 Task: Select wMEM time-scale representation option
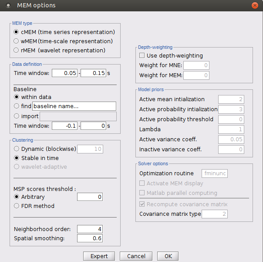(x=17, y=41)
